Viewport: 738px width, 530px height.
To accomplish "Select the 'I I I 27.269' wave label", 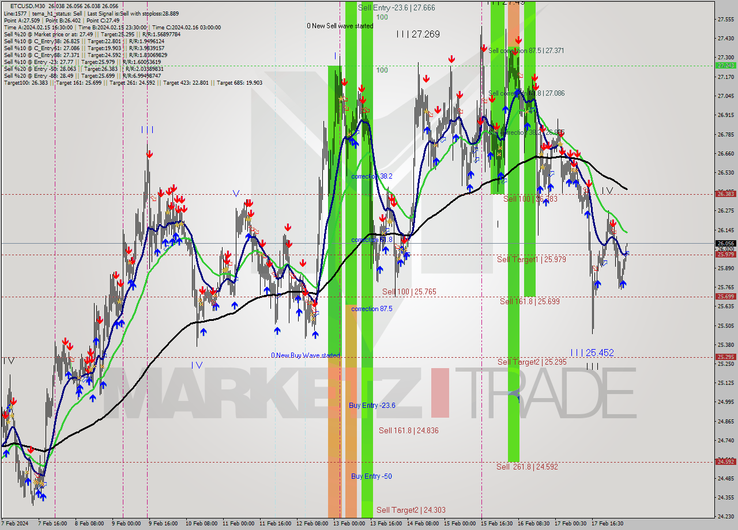I will [418, 35].
